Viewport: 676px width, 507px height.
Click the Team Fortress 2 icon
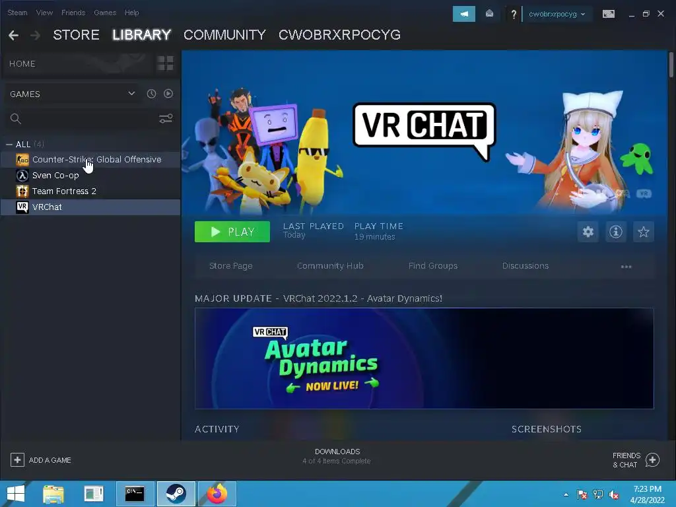[22, 191]
